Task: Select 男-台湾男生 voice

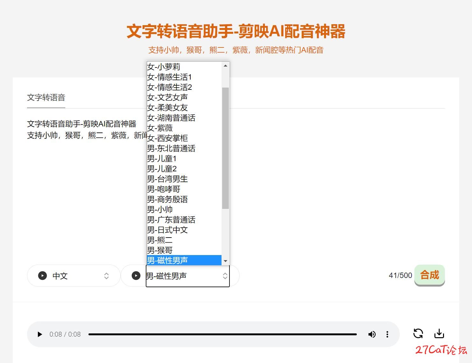Action: (x=184, y=179)
